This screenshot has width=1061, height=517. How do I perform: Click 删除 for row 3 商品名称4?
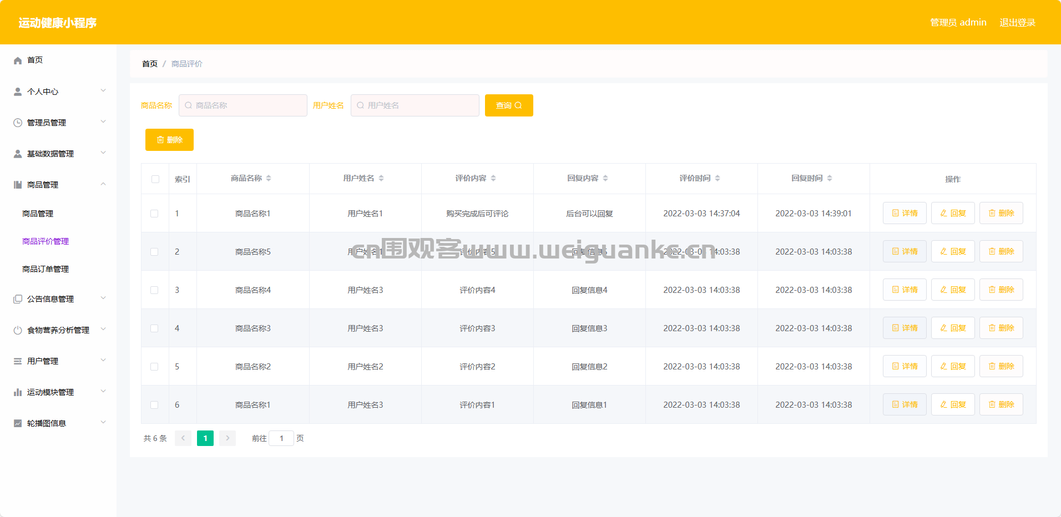[1001, 290]
